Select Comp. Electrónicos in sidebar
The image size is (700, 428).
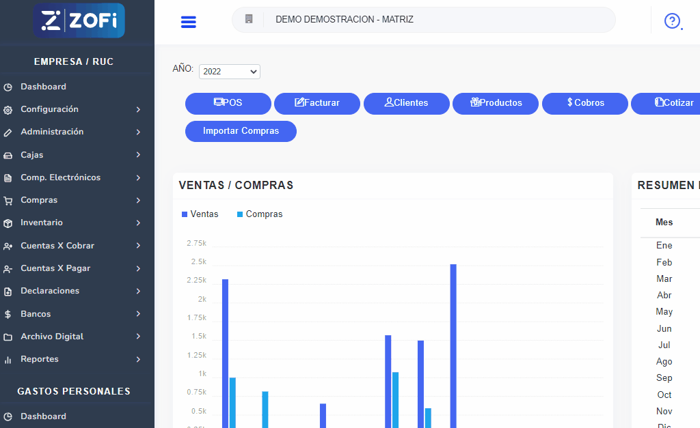60,177
